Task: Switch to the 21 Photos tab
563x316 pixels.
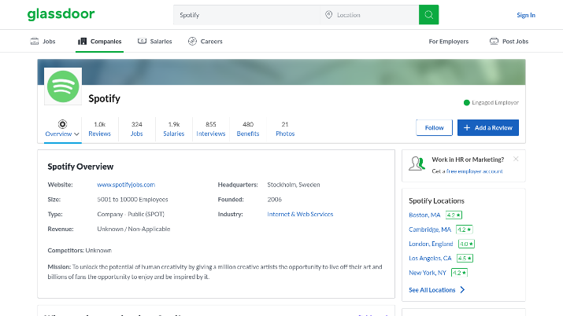Action: click(285, 129)
